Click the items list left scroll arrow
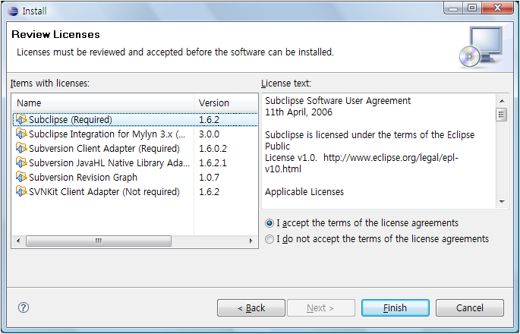This screenshot has height=334, width=520. click(x=18, y=241)
